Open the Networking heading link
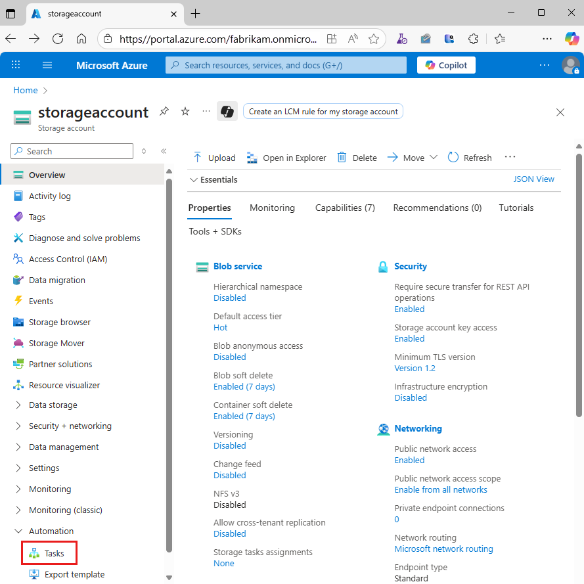The image size is (584, 584). coord(418,429)
